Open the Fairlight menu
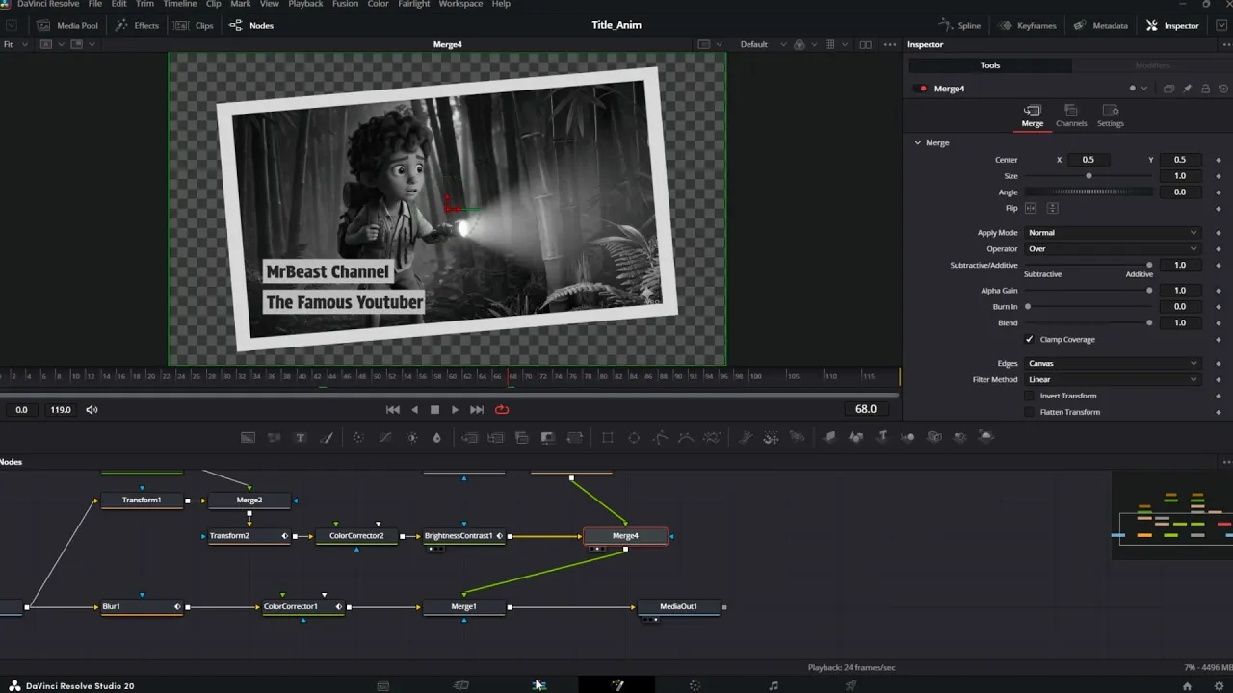This screenshot has width=1233, height=693. point(414,4)
